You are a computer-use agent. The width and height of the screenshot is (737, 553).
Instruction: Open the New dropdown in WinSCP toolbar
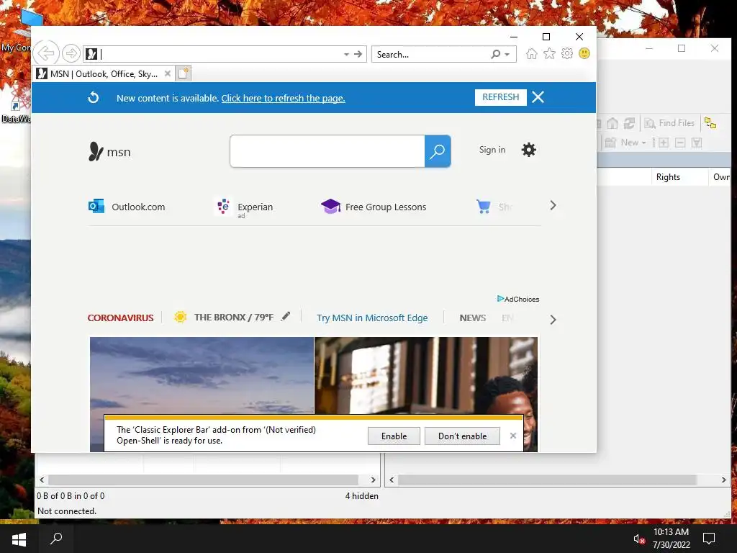click(x=625, y=143)
